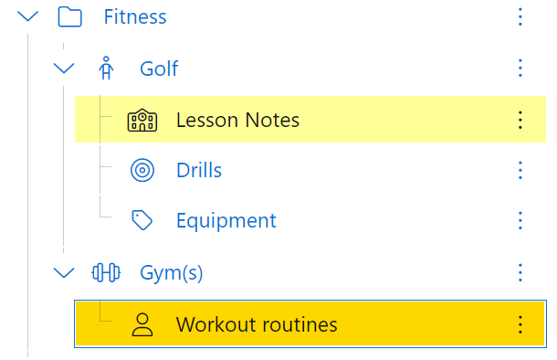Click the person icon on Workout routines
The image size is (557, 360).
coord(142,324)
